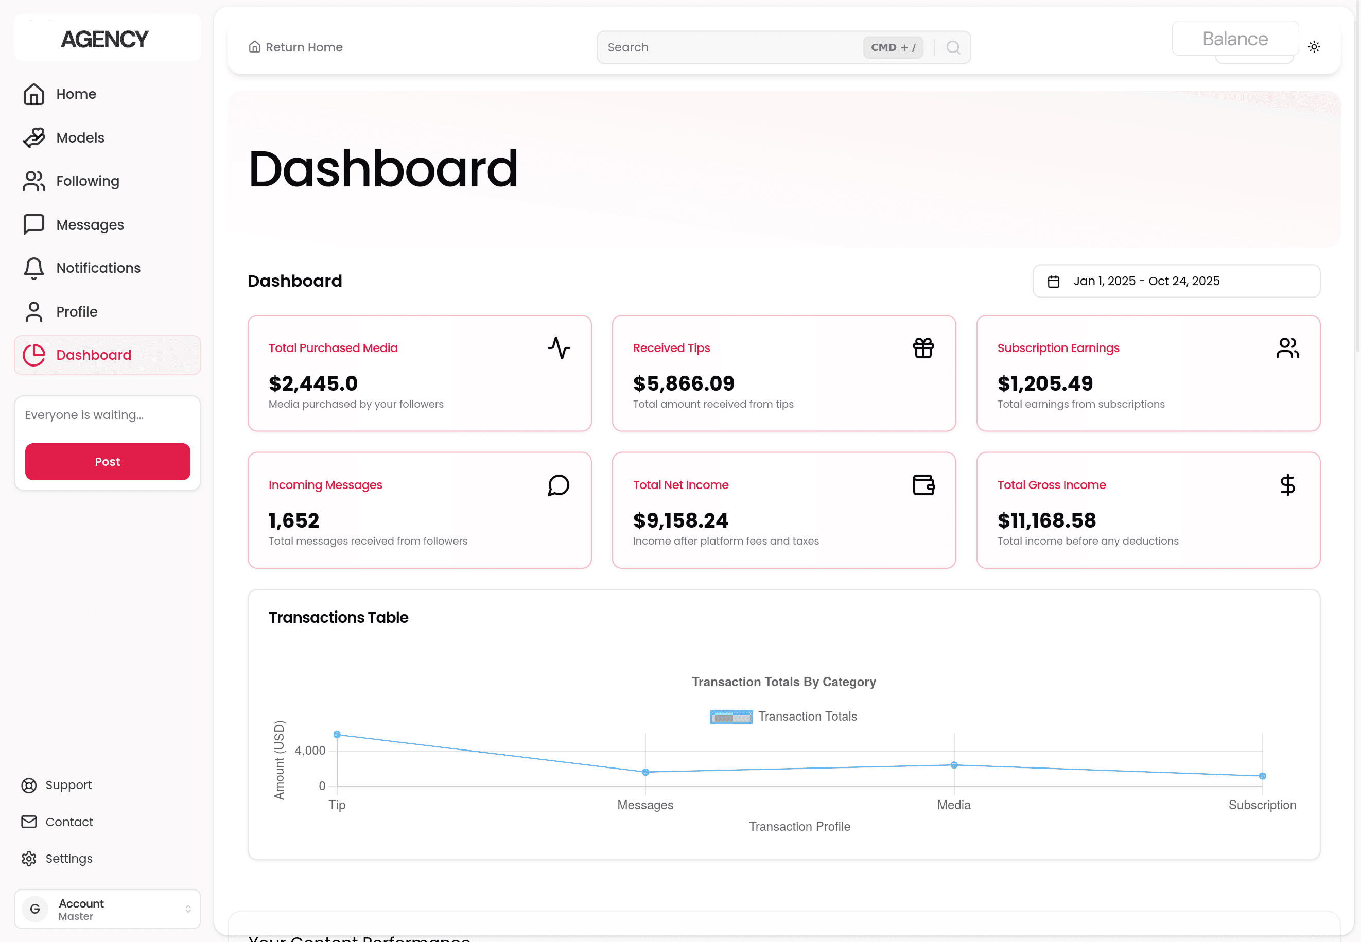Click the dollar sign icon on Total Gross Income
Viewport: 1361px width, 942px height.
click(1287, 485)
